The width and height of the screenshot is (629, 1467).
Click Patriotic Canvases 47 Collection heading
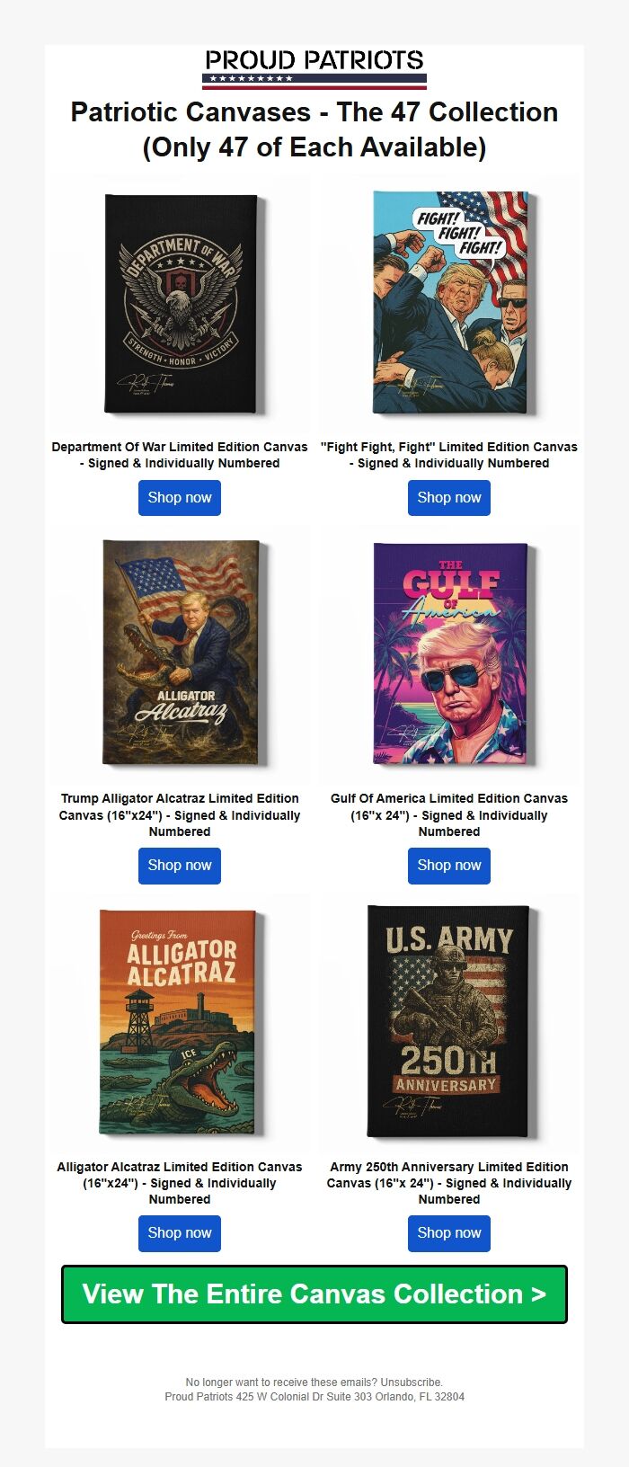[x=314, y=129]
